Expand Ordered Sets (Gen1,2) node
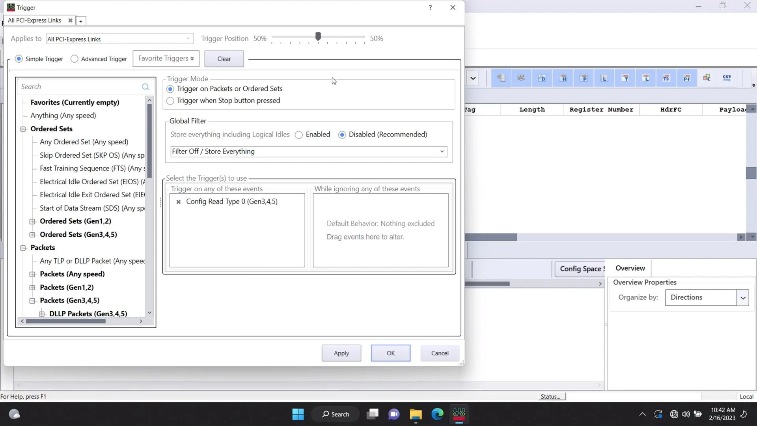The width and height of the screenshot is (757, 426). (x=33, y=221)
